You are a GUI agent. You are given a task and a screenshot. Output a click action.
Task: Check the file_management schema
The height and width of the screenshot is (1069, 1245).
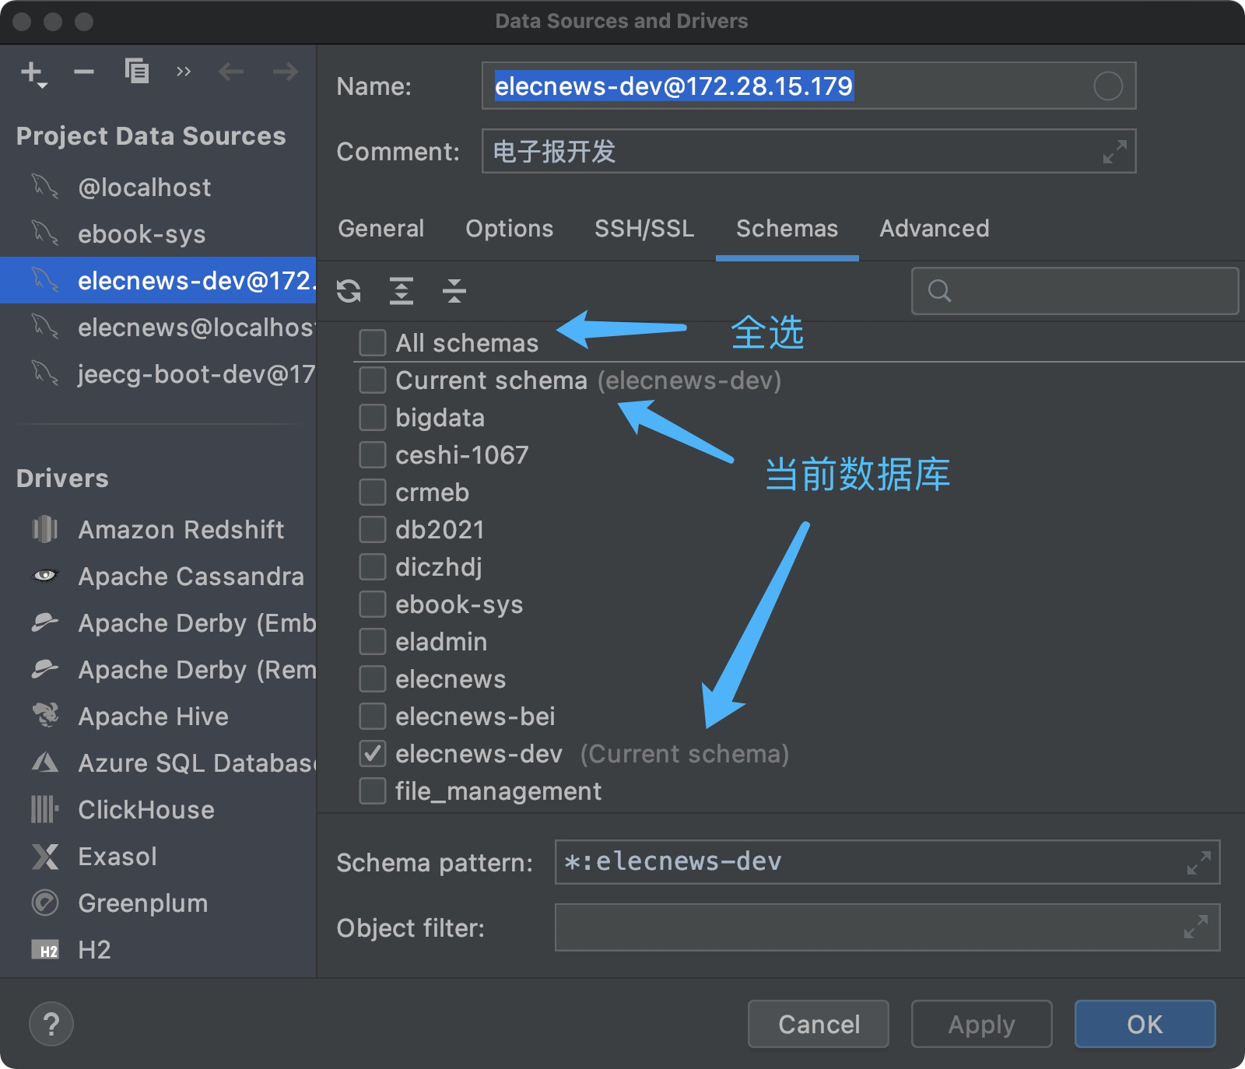click(x=373, y=791)
